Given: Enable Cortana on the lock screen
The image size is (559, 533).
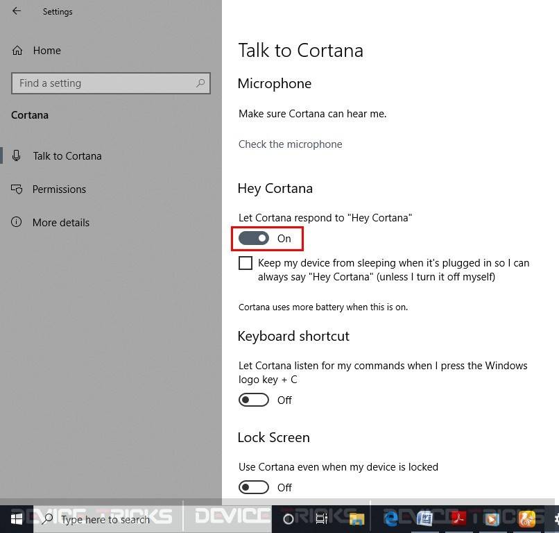Looking at the screenshot, I should tap(253, 487).
